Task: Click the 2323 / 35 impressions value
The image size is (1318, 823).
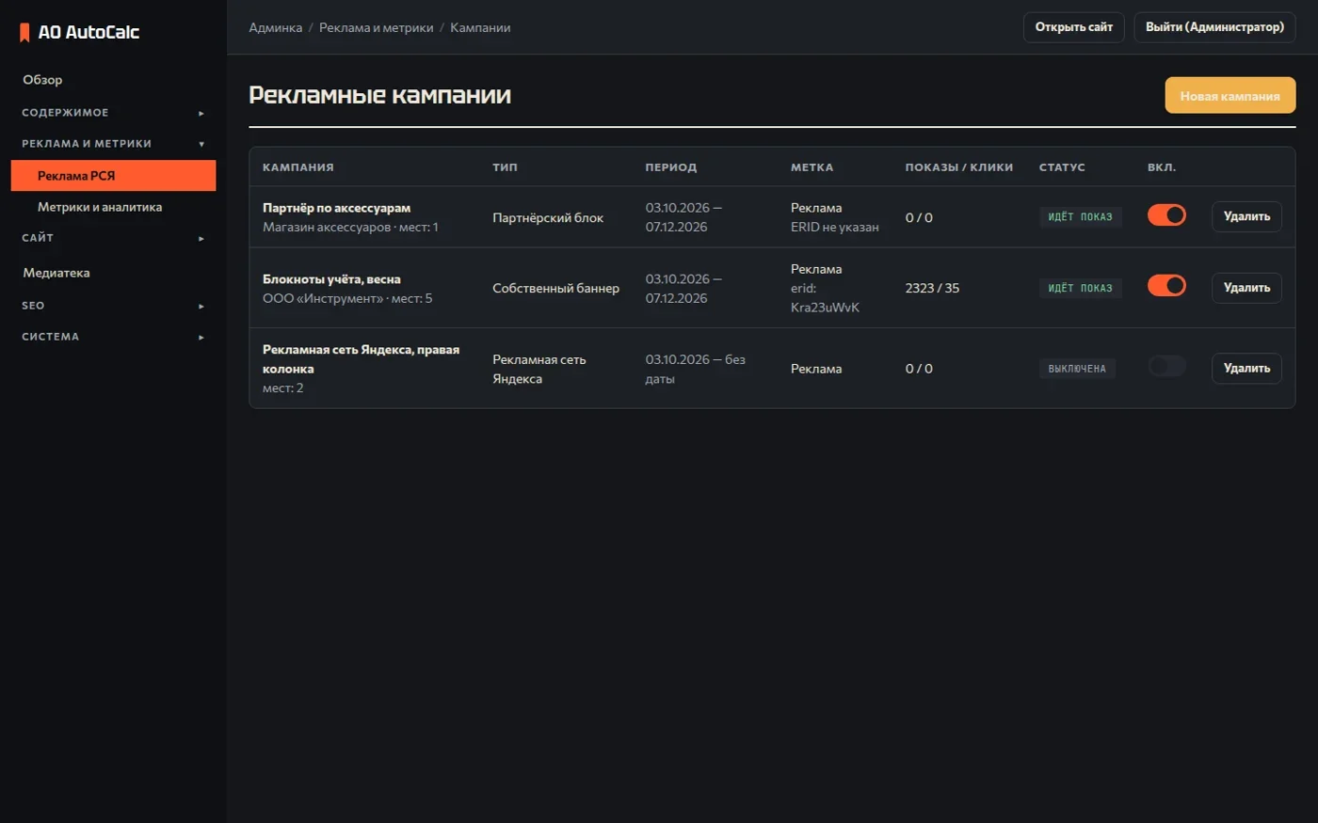Action: pyautogui.click(x=932, y=289)
